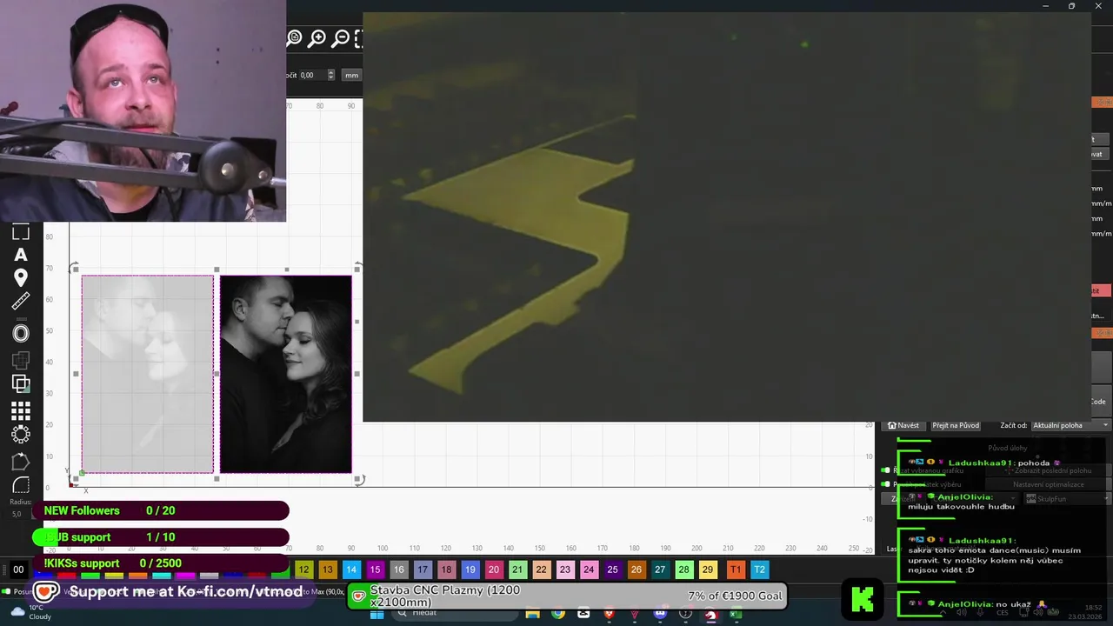Select the Measure ruler tool
This screenshot has height=626, width=1113.
tap(21, 302)
